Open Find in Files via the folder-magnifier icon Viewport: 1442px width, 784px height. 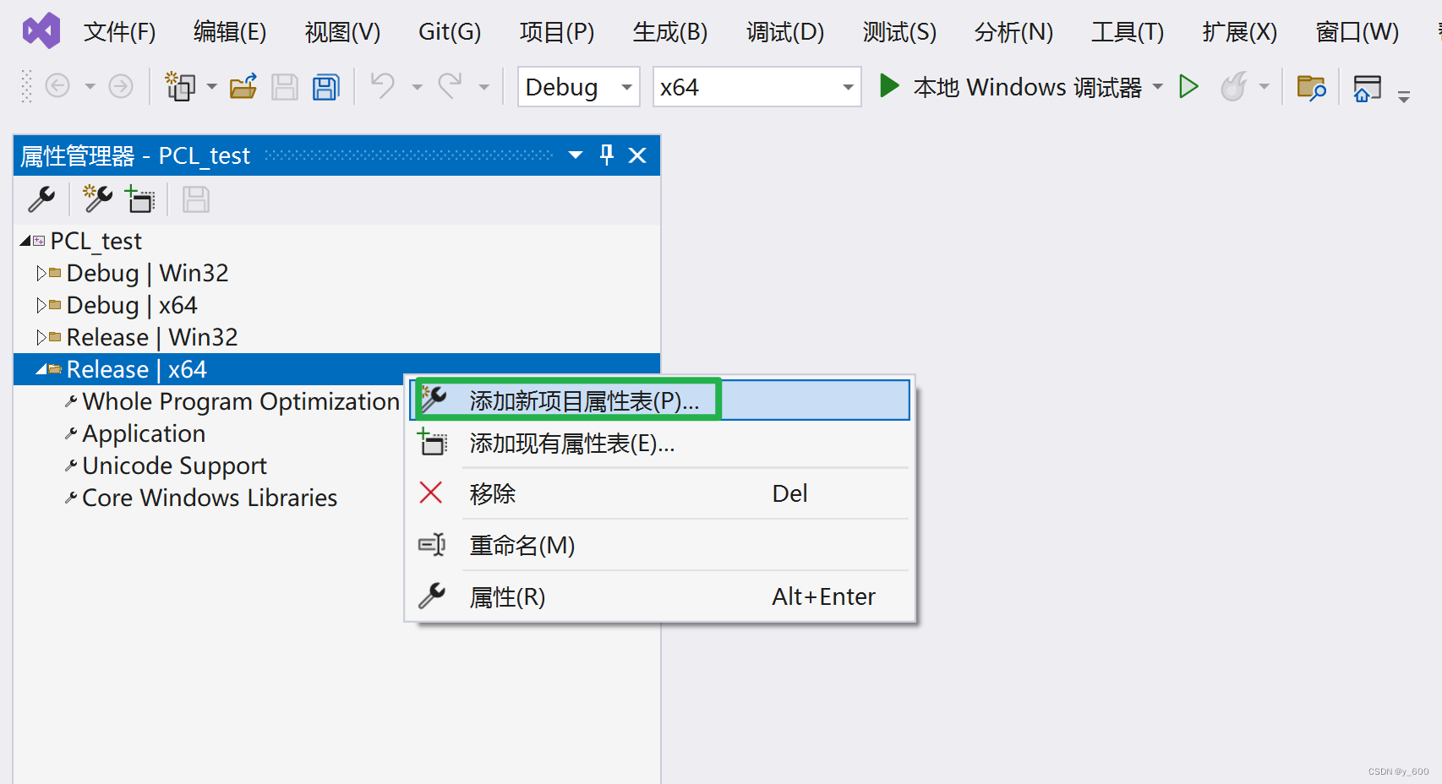pyautogui.click(x=1312, y=86)
